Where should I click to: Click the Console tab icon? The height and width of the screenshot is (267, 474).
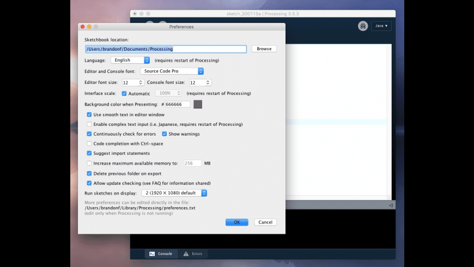pos(152,254)
